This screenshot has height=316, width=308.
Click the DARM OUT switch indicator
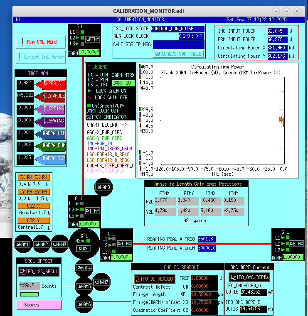click(x=123, y=83)
